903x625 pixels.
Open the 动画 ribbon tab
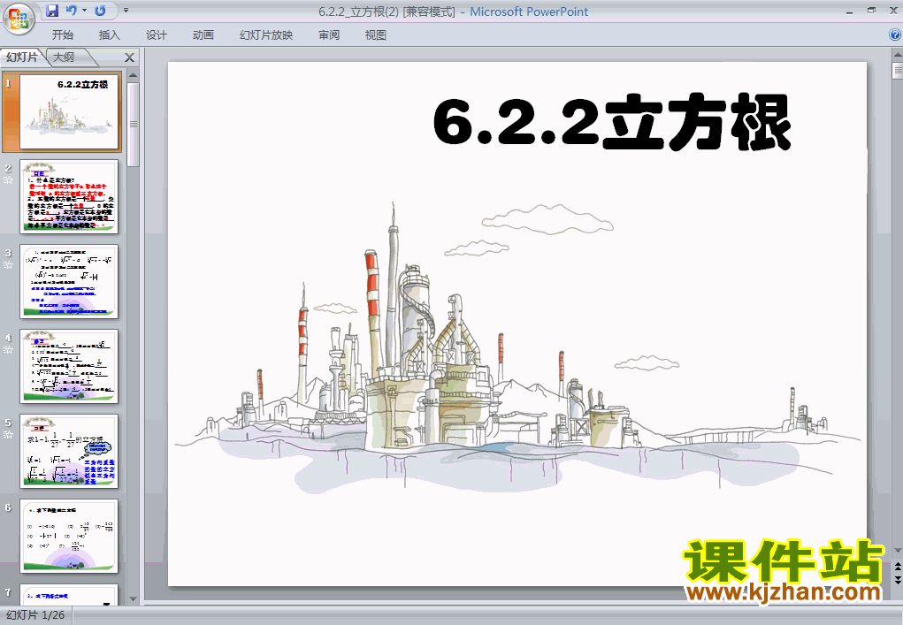pos(203,35)
